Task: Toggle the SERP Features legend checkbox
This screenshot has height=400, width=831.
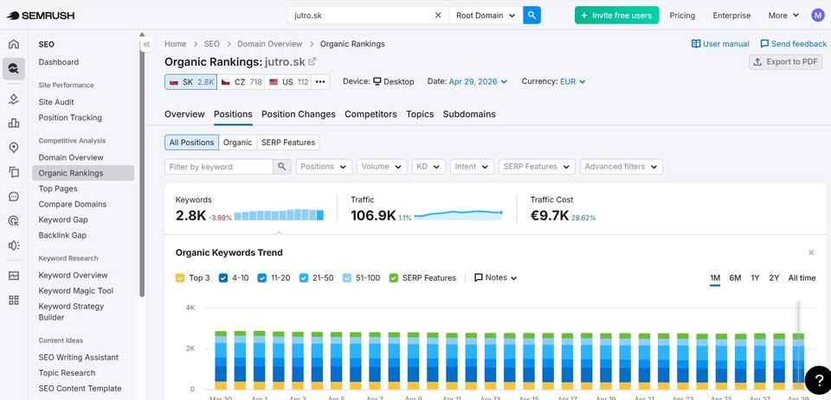Action: [x=393, y=278]
